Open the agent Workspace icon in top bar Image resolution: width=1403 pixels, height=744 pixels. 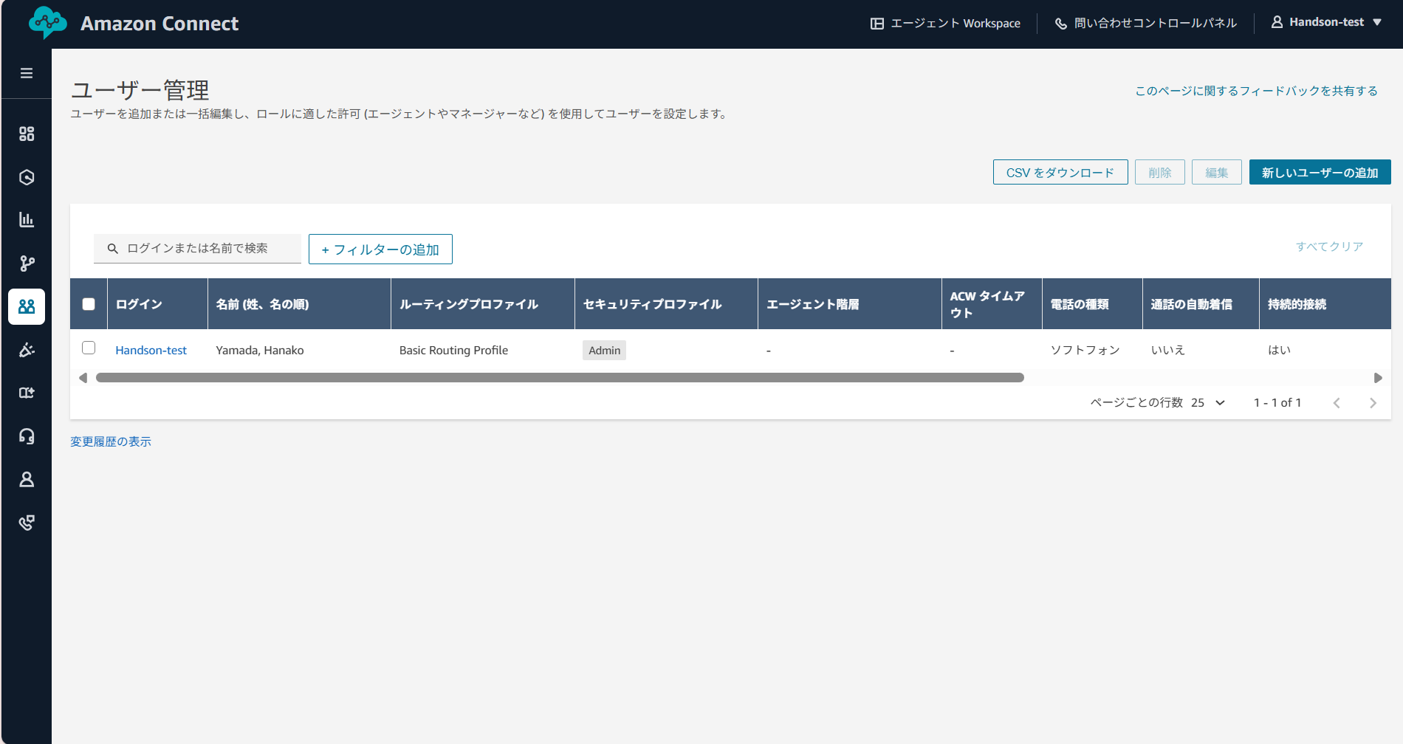[x=876, y=23]
